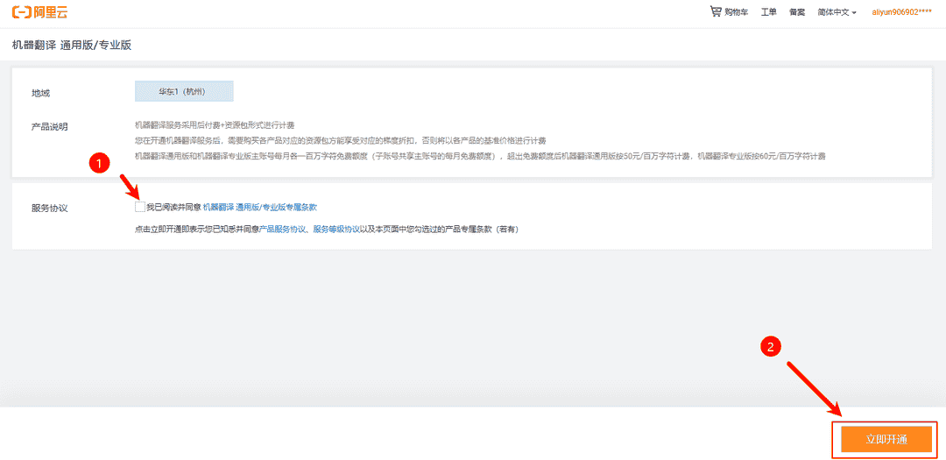
Task: Open 工单 in the top navigation
Action: [768, 12]
